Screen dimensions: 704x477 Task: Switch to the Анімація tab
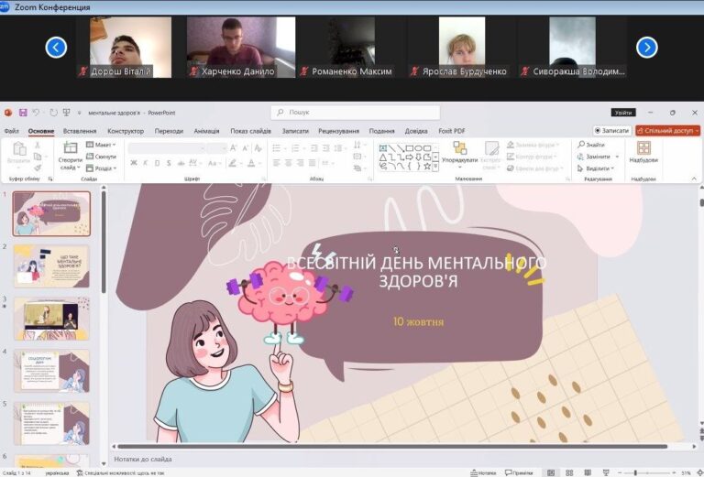pyautogui.click(x=206, y=131)
